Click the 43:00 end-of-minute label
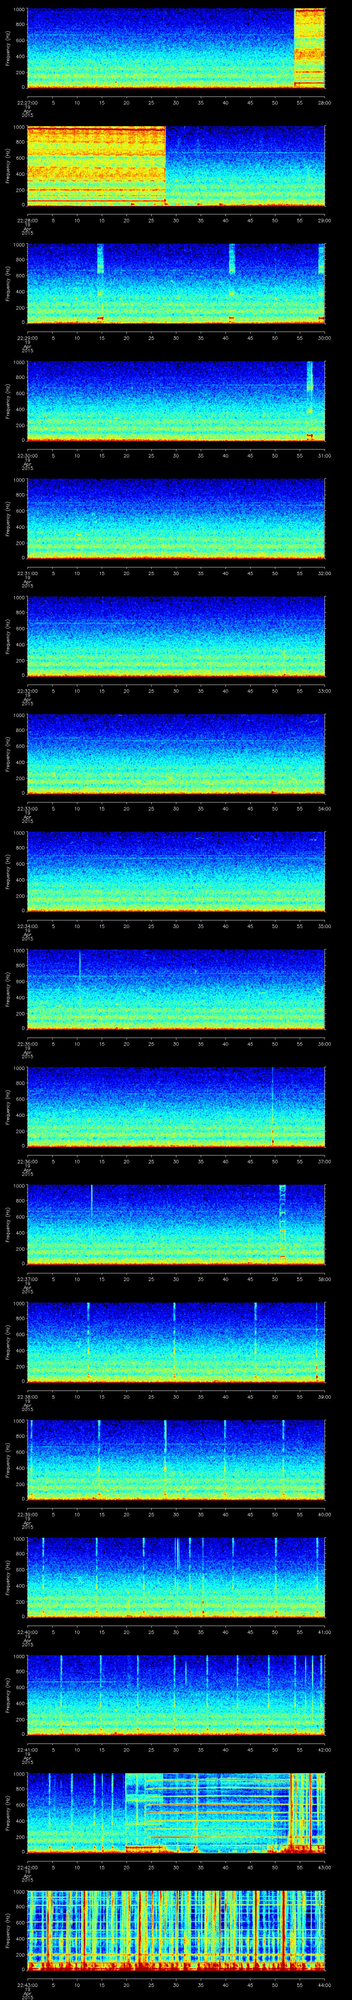This screenshot has height=2000, width=352. tap(324, 1867)
